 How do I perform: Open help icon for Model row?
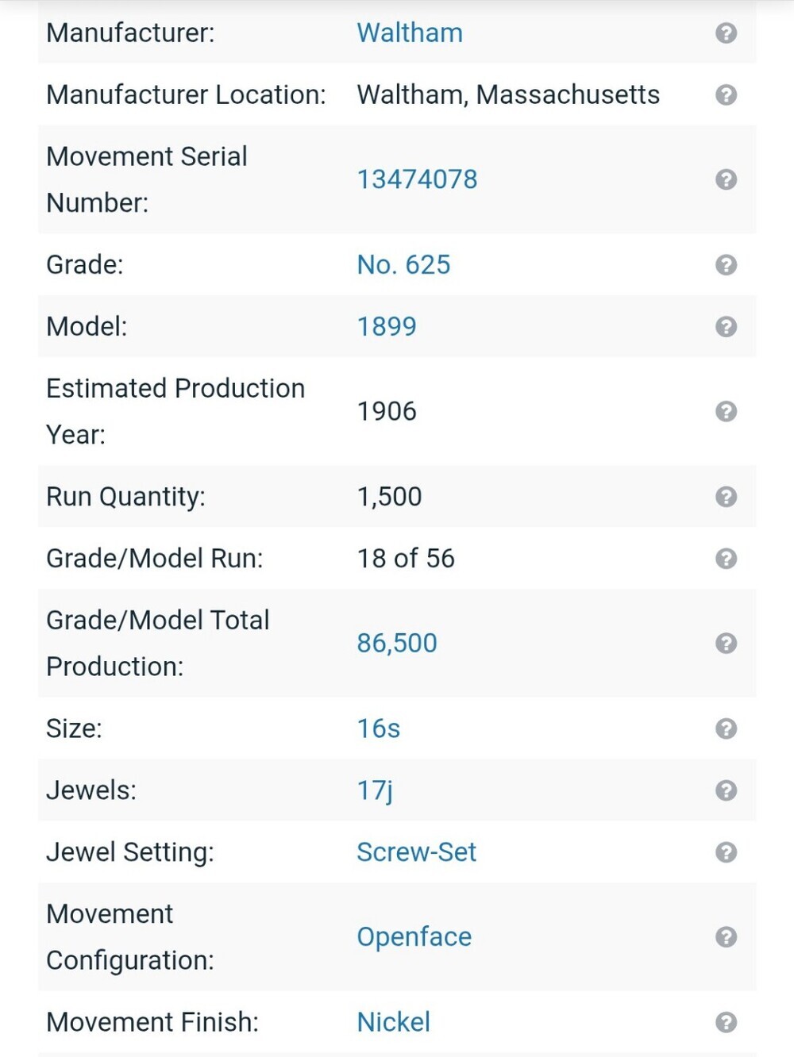point(726,326)
